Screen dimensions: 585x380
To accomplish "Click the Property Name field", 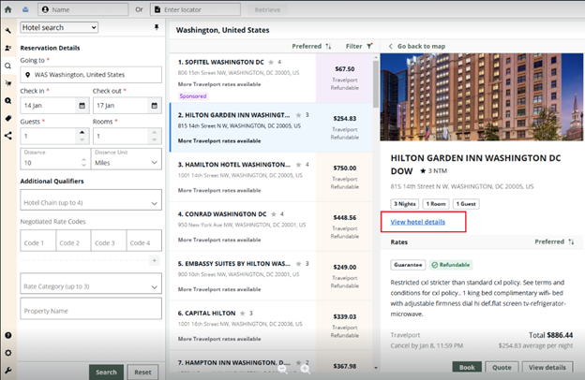I will click(x=91, y=308).
